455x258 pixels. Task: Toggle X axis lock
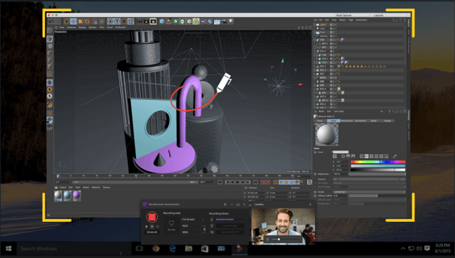110,21
